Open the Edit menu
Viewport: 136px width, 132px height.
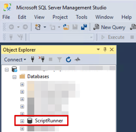pyautogui.click(x=22, y=17)
